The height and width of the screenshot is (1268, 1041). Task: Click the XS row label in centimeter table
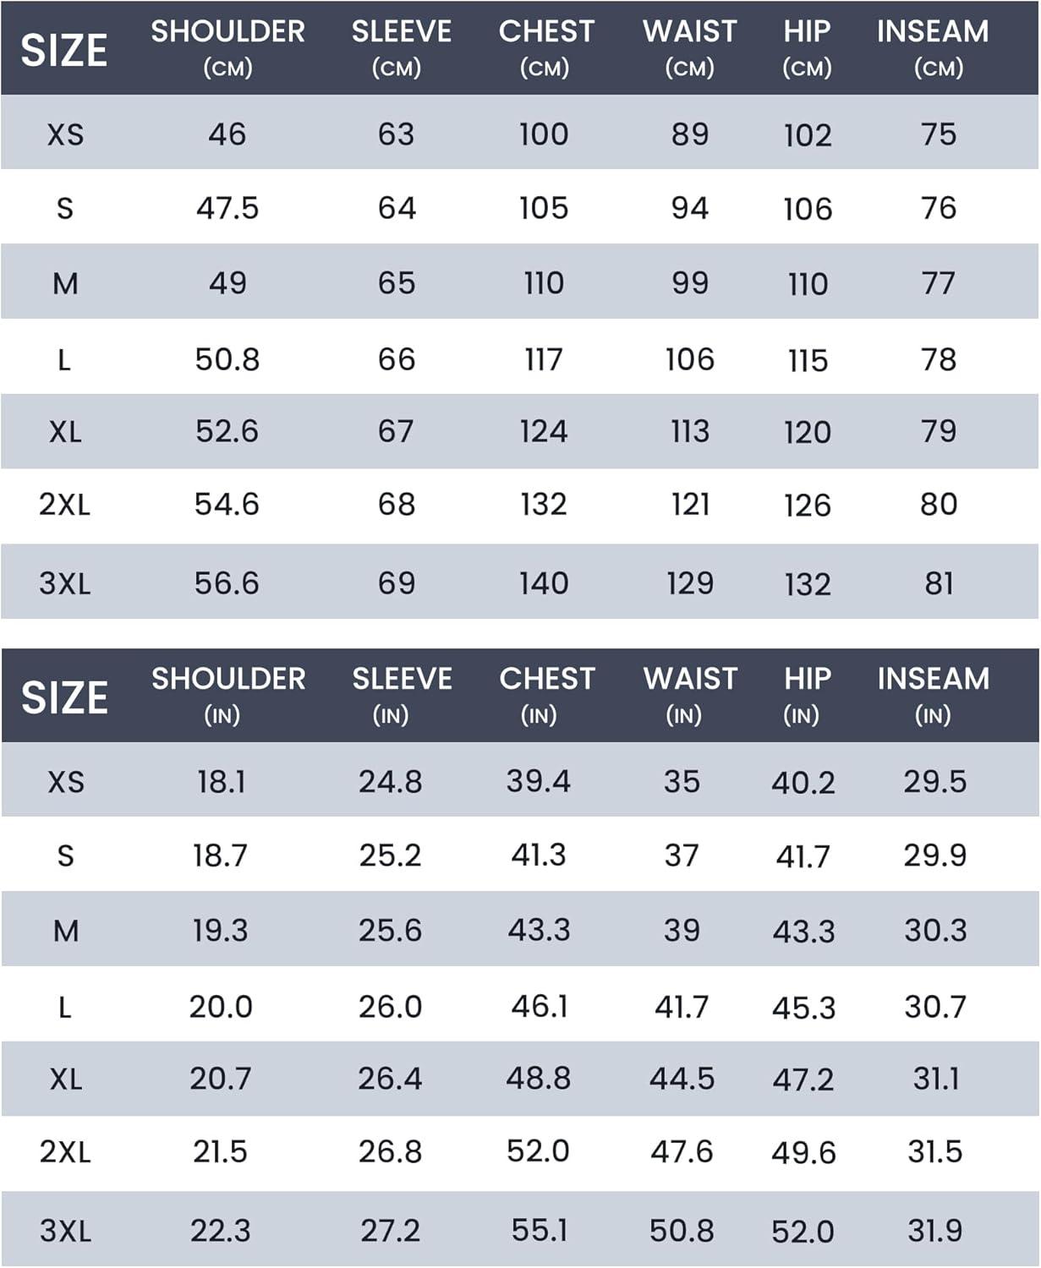tap(65, 134)
